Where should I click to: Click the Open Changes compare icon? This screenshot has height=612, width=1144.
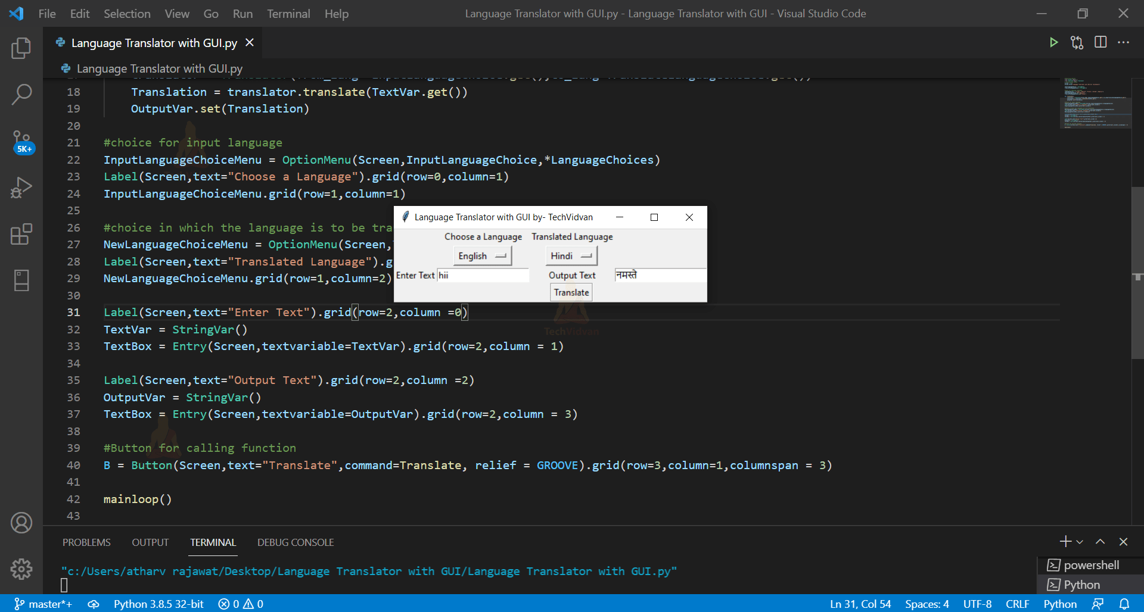[x=1077, y=42]
